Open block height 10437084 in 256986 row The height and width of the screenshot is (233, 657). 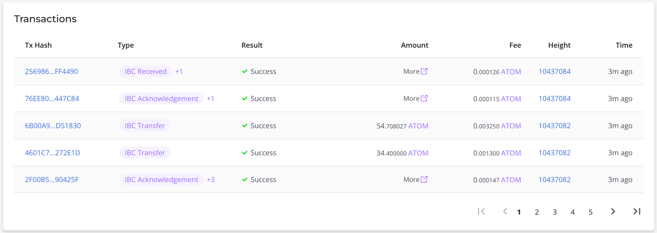(555, 71)
